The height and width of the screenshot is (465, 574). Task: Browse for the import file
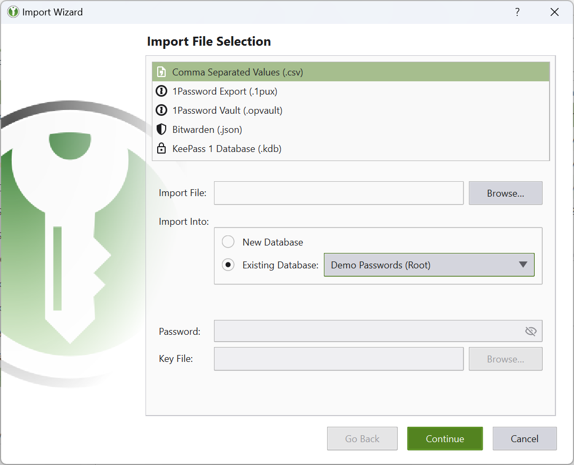[x=505, y=193]
